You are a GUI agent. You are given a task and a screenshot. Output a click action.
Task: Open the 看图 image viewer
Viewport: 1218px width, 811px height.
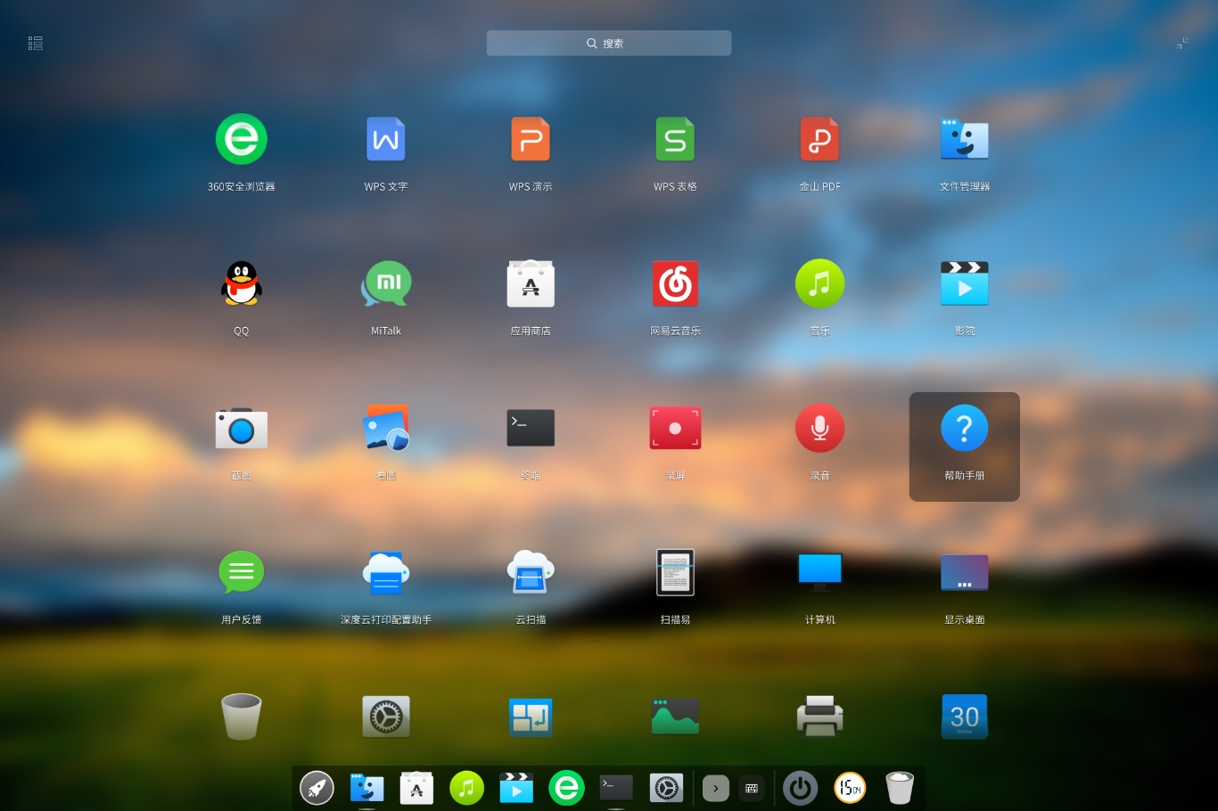[x=386, y=429]
